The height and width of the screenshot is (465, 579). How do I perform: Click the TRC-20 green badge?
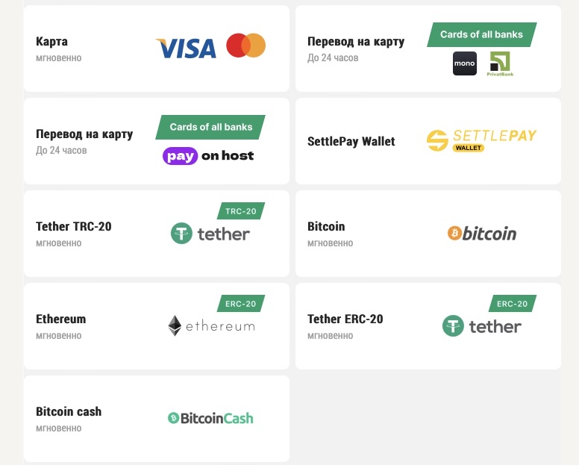[x=241, y=211]
